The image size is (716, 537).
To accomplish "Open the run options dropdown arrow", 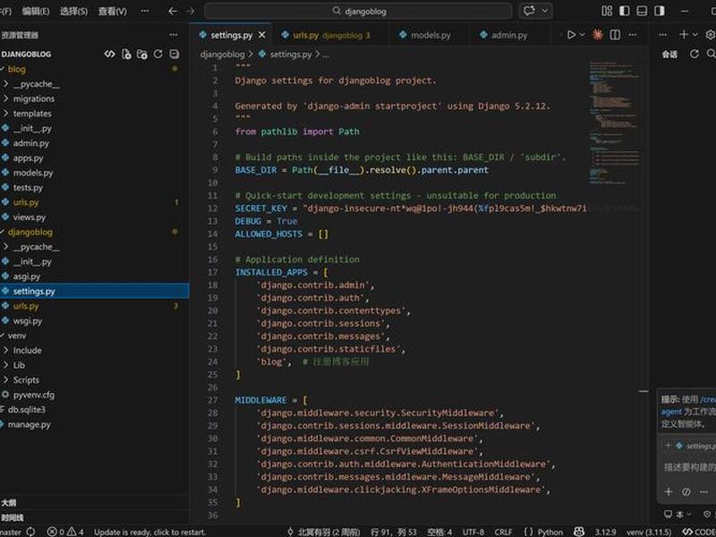I will [x=583, y=35].
